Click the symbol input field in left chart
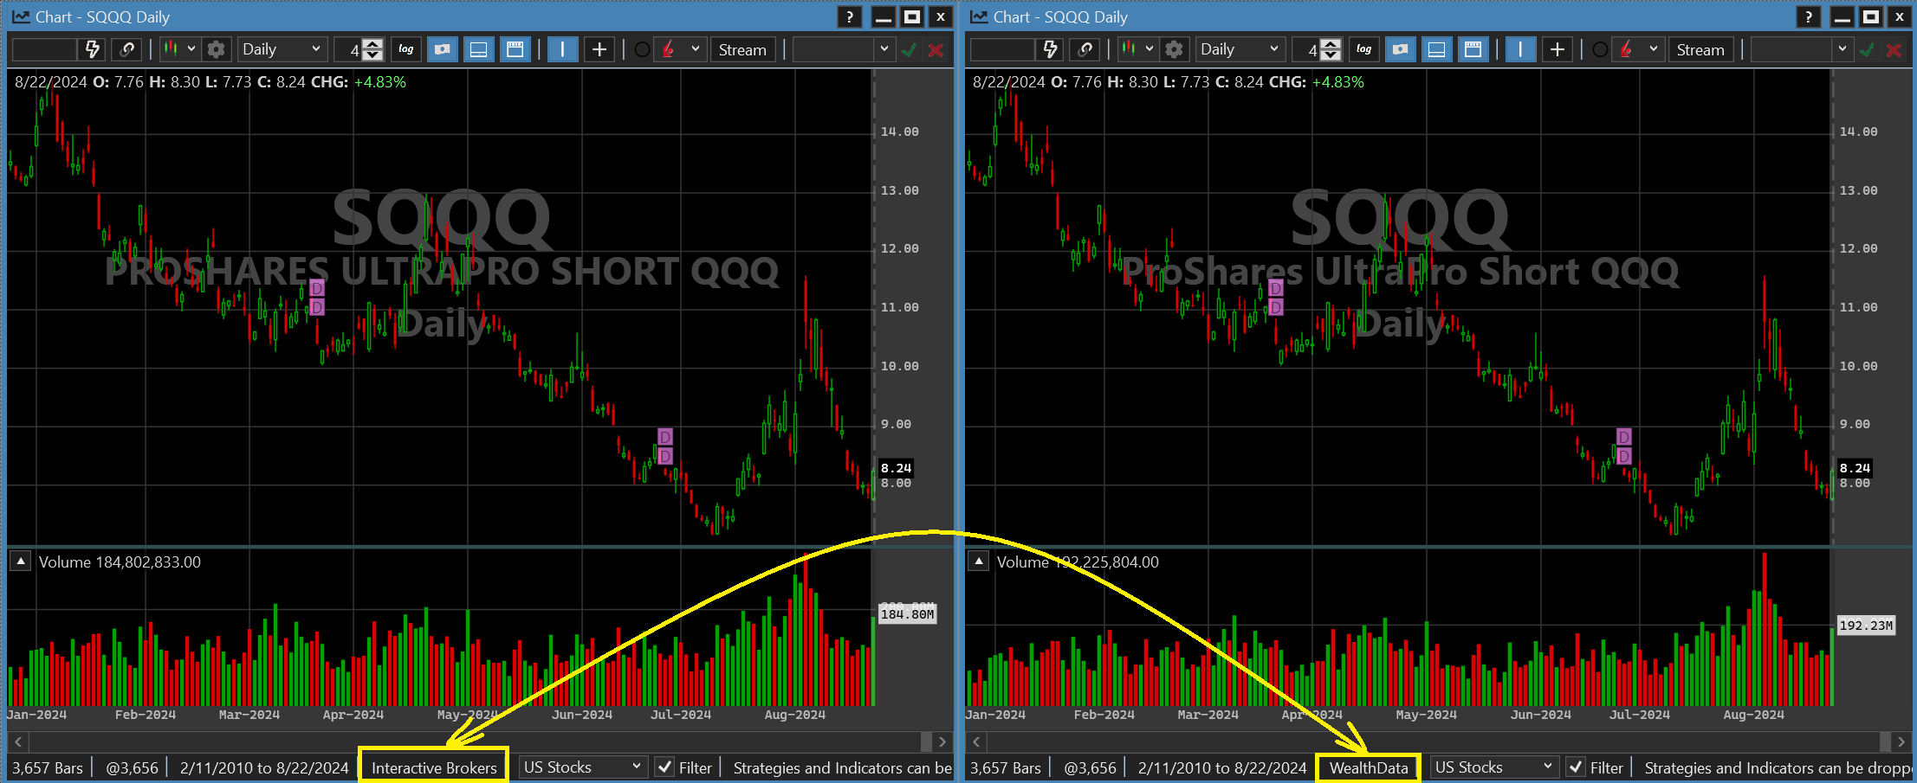This screenshot has width=1917, height=783. tap(45, 49)
